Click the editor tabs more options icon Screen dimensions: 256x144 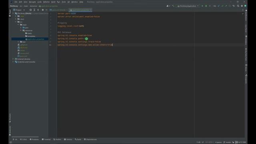(243, 10)
